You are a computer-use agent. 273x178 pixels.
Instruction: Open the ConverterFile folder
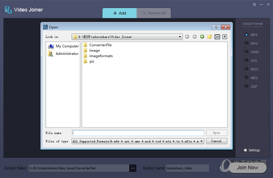(x=97, y=45)
